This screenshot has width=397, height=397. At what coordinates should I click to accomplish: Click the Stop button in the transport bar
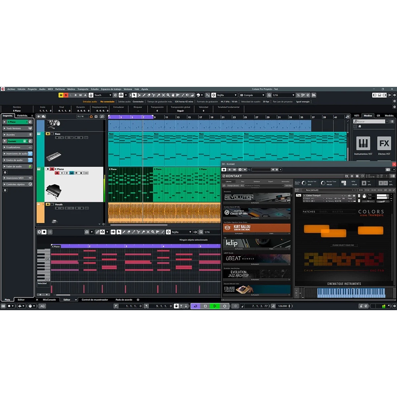point(205,306)
